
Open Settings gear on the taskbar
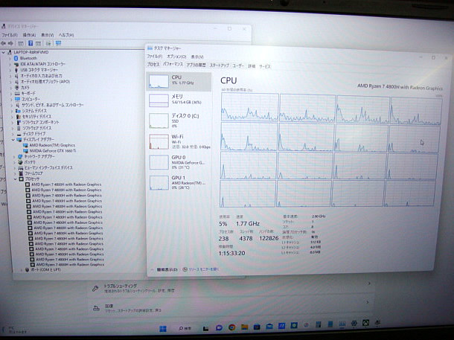[x=354, y=324]
